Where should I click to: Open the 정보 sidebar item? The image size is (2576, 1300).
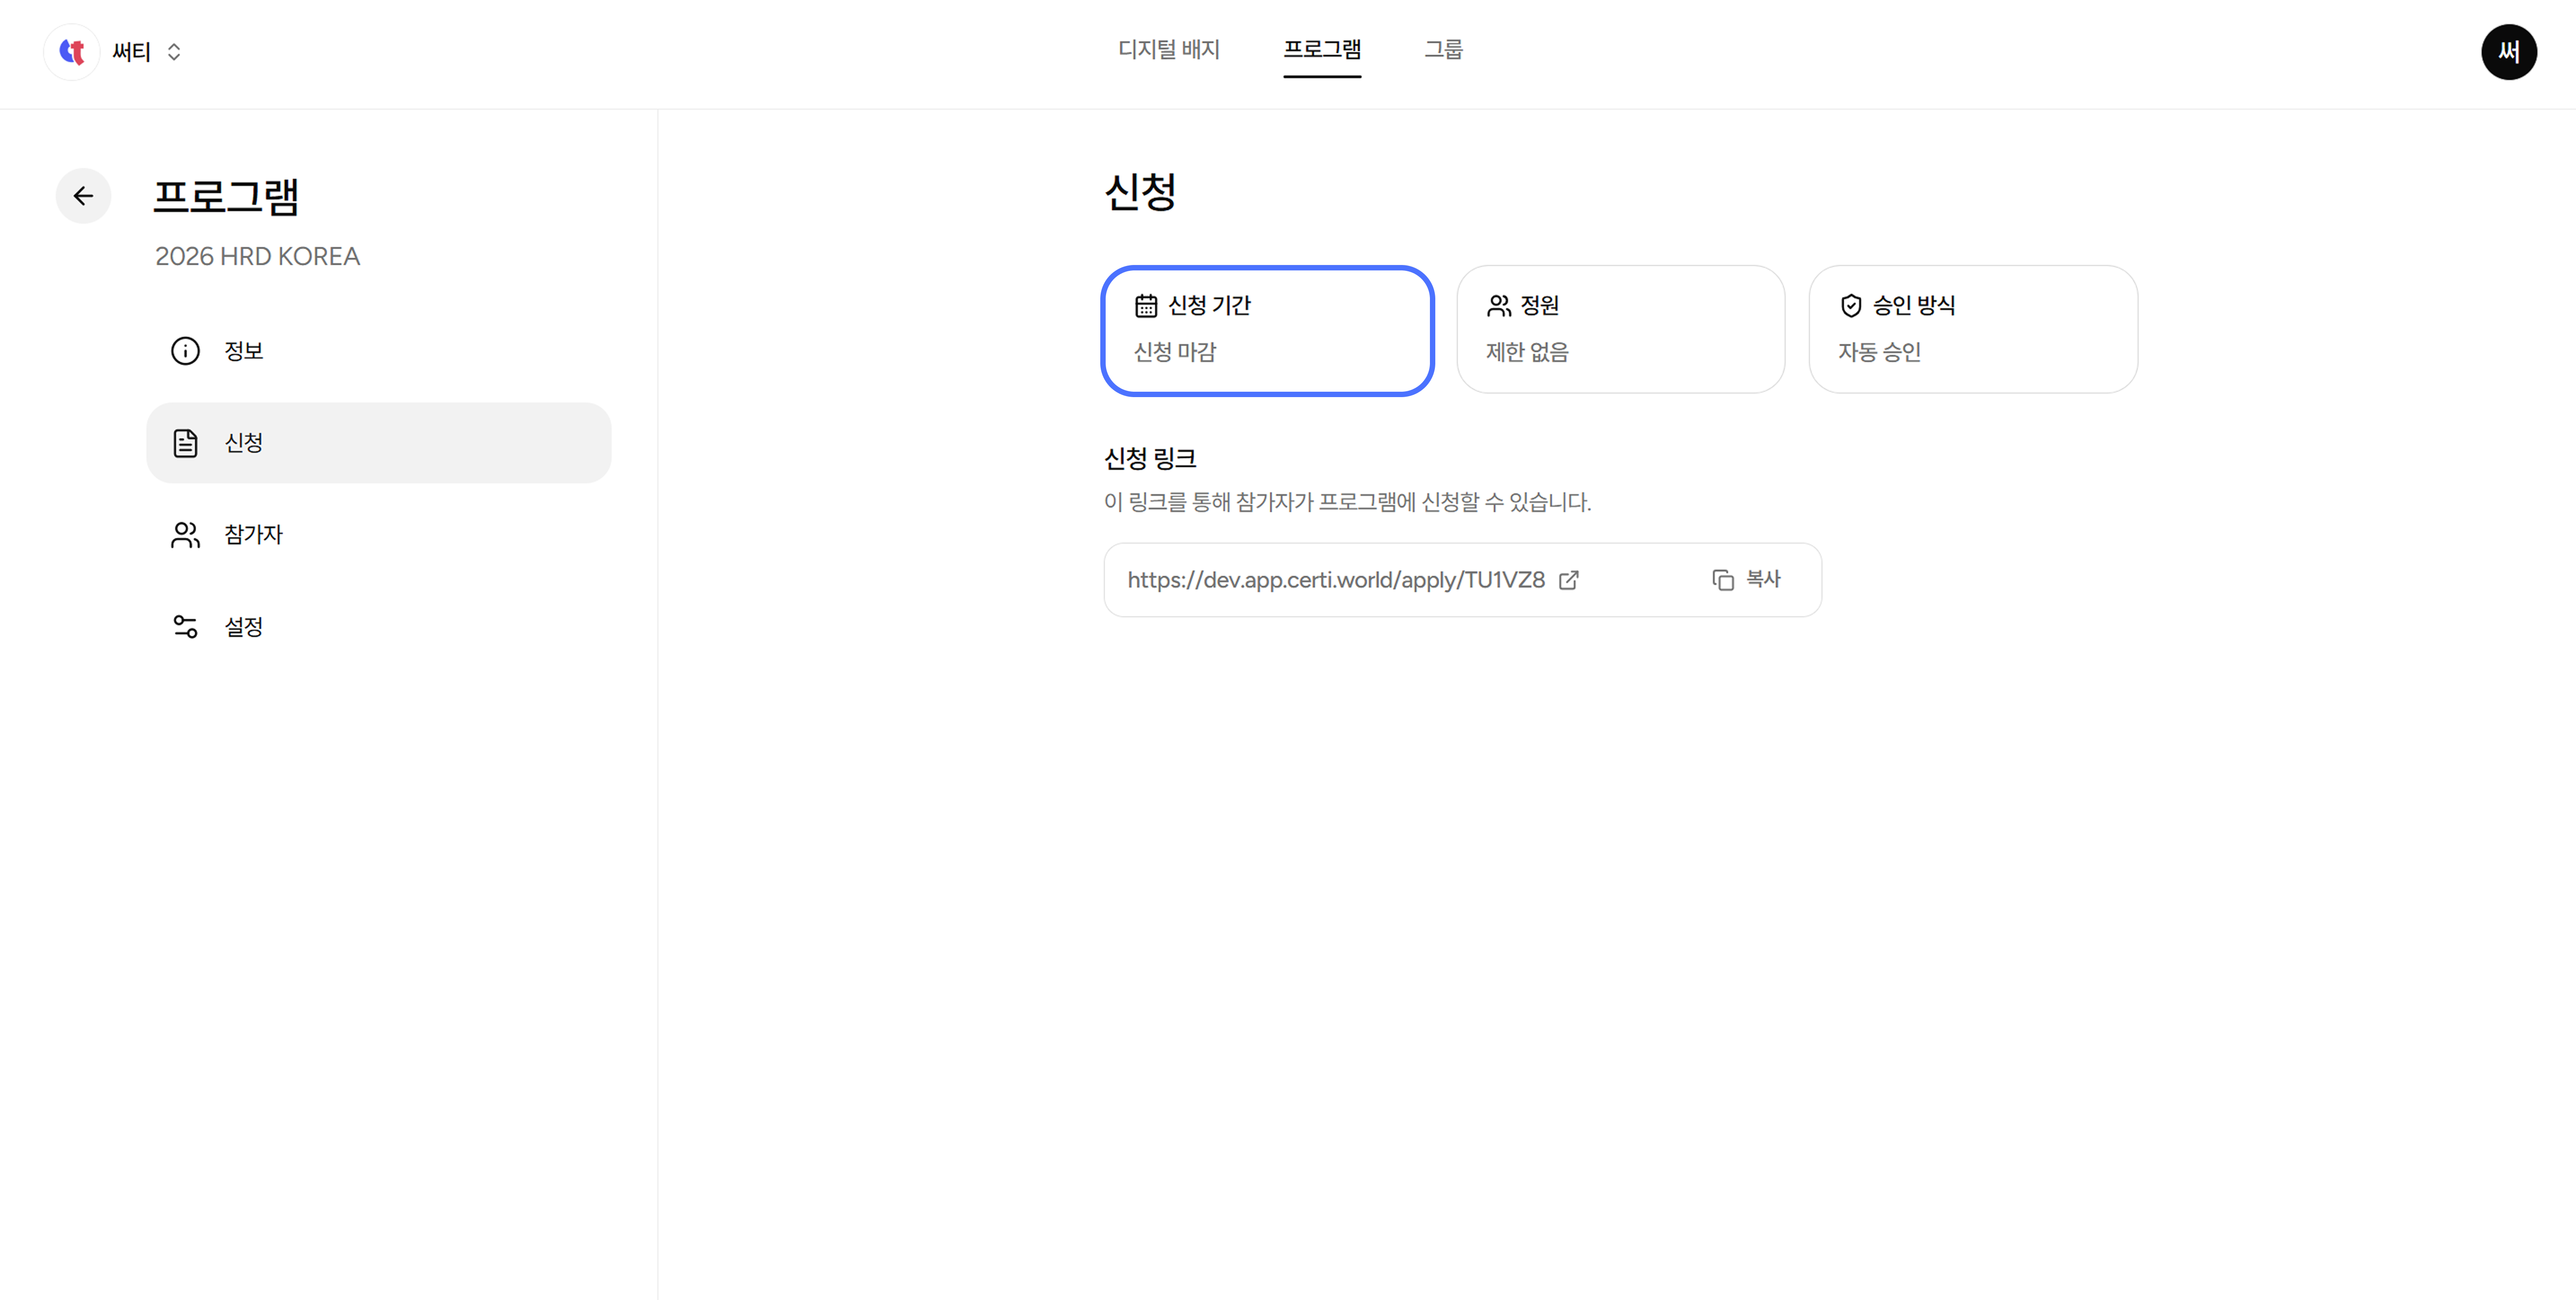[x=378, y=351]
